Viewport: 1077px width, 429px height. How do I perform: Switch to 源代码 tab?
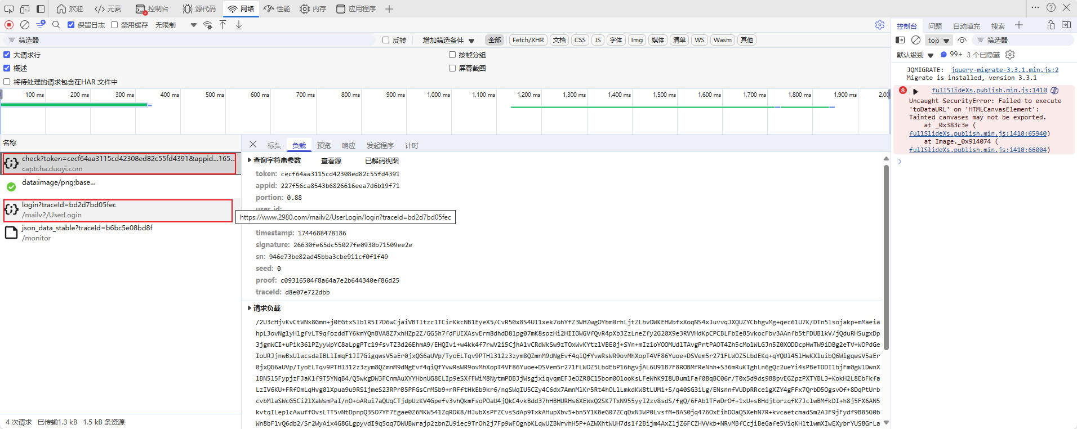point(199,9)
